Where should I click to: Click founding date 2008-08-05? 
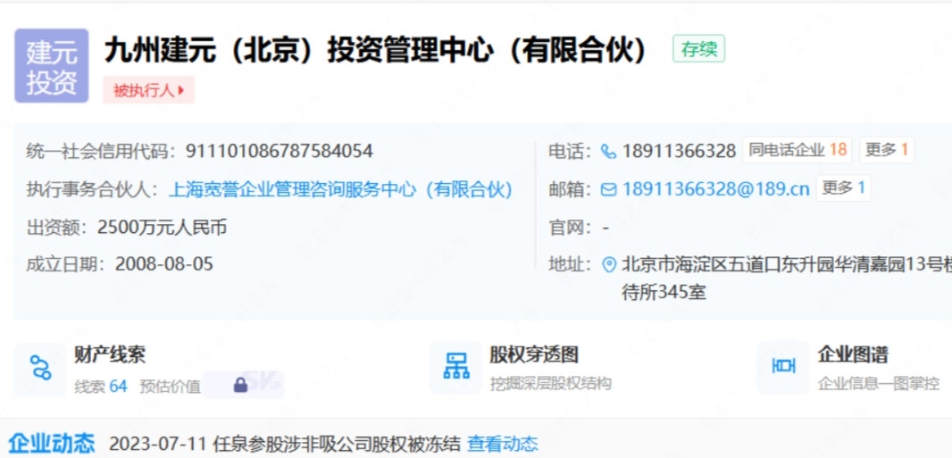[x=164, y=264]
